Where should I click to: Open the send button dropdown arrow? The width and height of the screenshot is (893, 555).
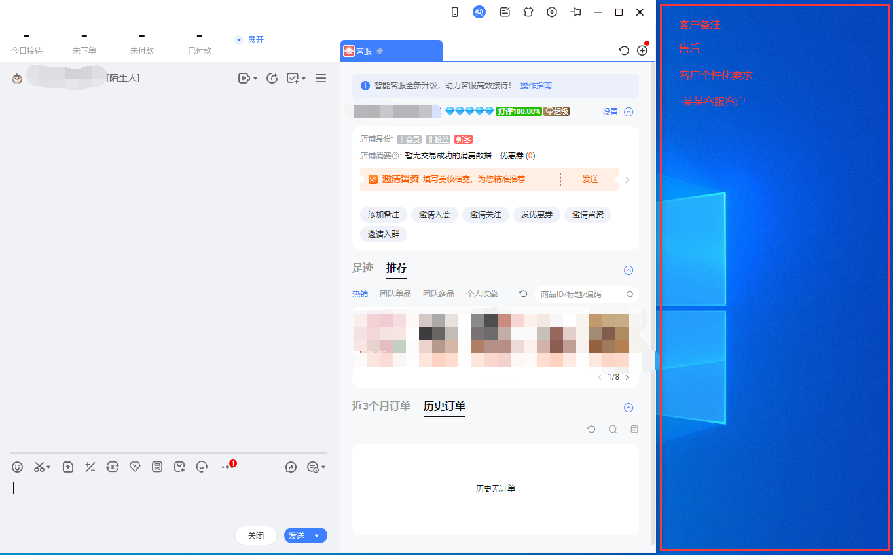point(318,535)
